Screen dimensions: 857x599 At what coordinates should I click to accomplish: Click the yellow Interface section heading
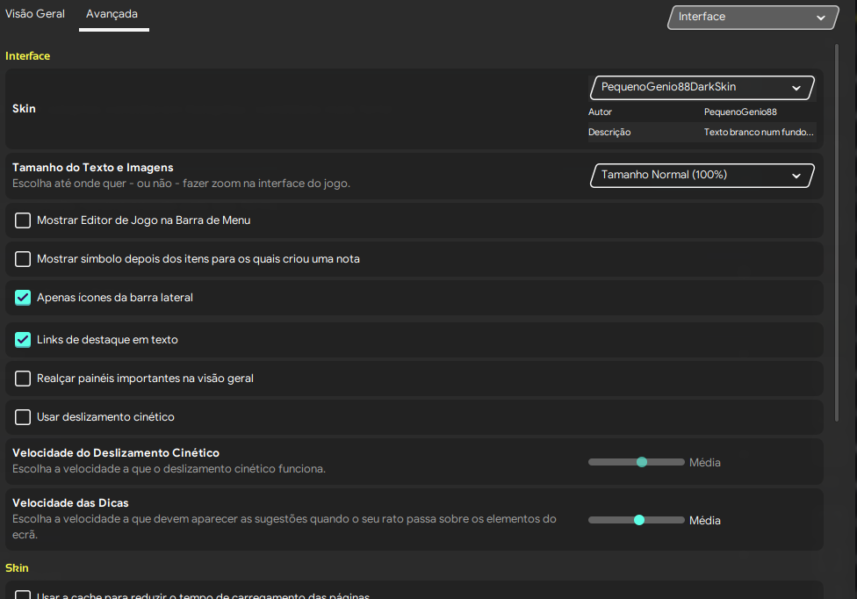[x=27, y=55]
